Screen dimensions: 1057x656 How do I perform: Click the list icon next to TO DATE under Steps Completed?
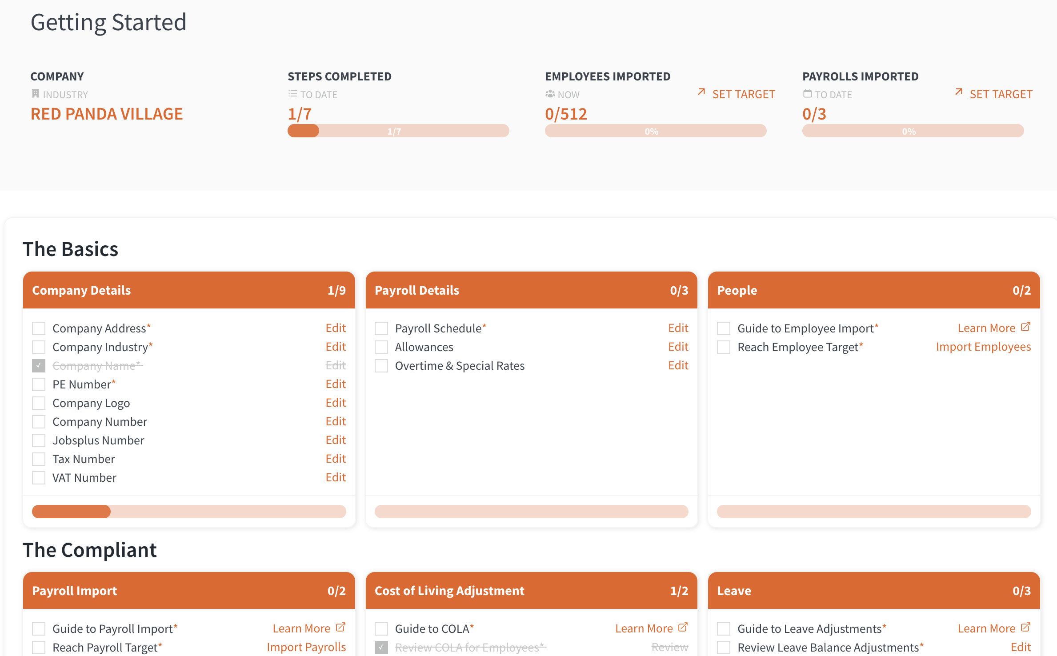point(292,94)
